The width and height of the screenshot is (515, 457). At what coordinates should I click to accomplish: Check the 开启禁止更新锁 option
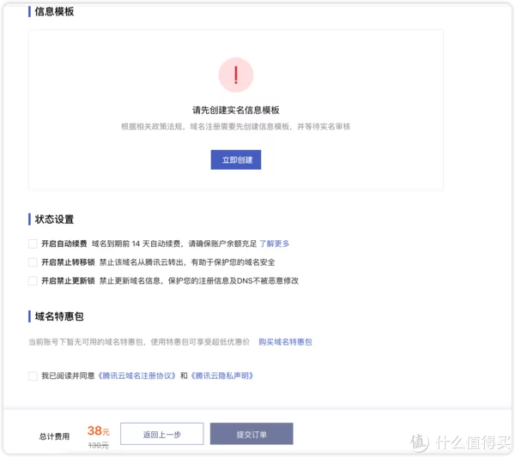33,281
